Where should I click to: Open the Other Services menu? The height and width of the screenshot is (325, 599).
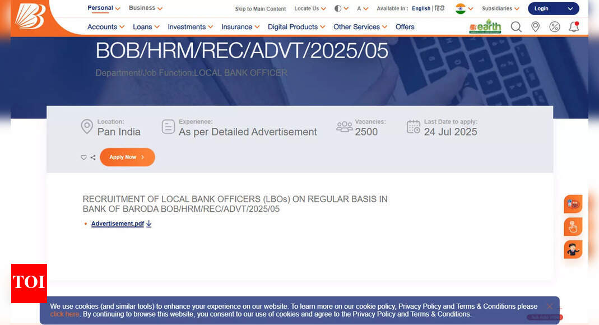point(360,27)
